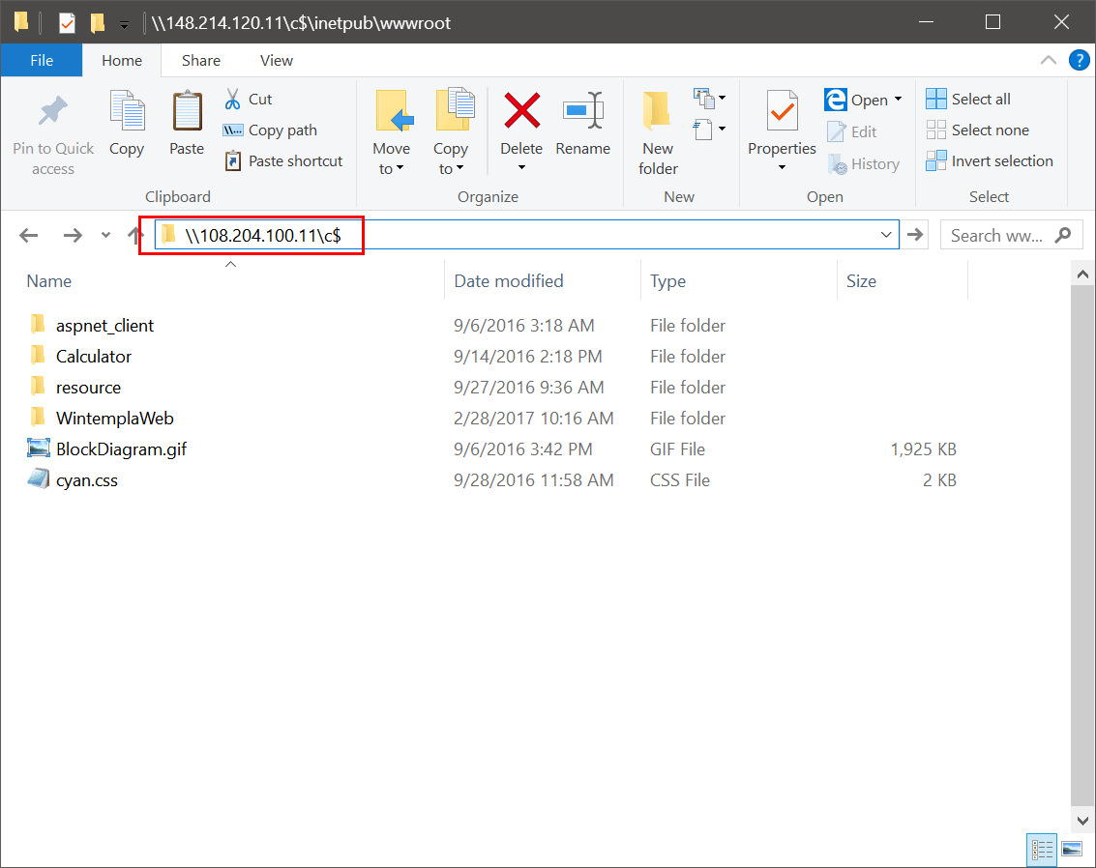Expand the address bar history dropdown

(x=886, y=235)
